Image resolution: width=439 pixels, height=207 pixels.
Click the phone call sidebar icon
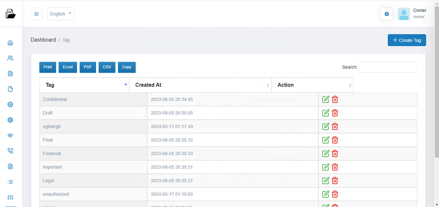click(x=11, y=151)
